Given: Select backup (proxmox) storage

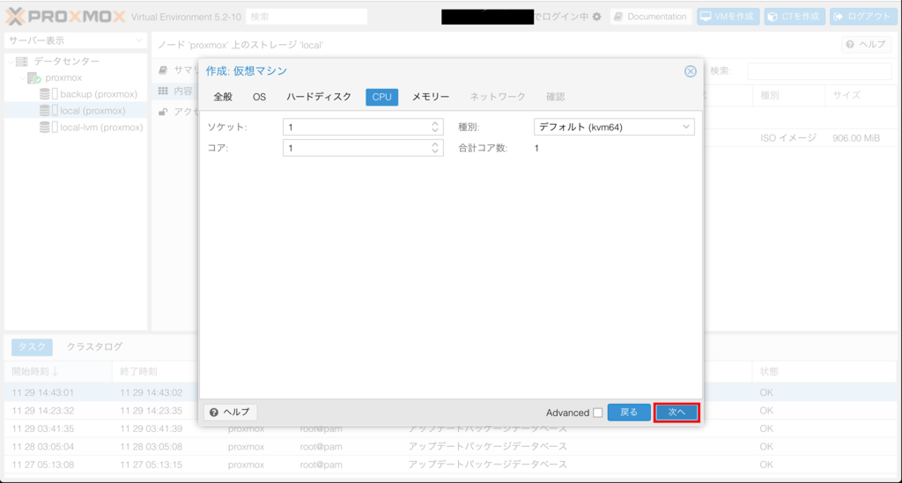Looking at the screenshot, I should coord(99,94).
